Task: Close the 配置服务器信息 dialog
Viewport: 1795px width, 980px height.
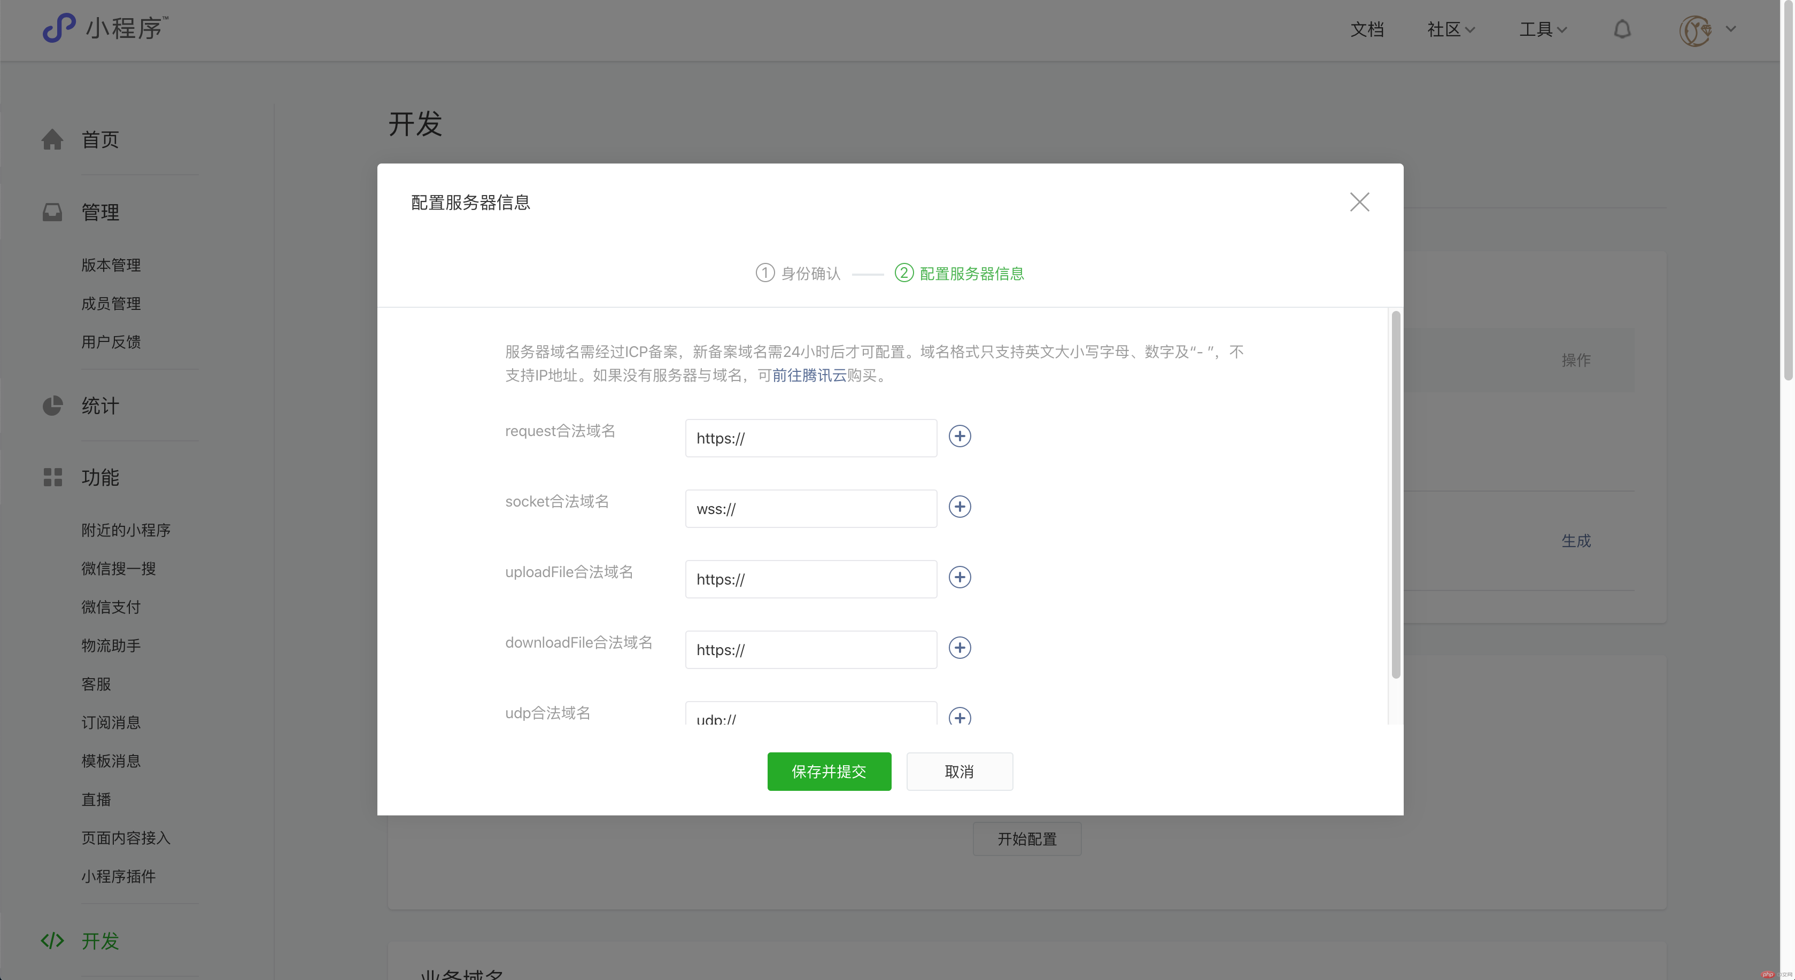Action: point(1359,202)
